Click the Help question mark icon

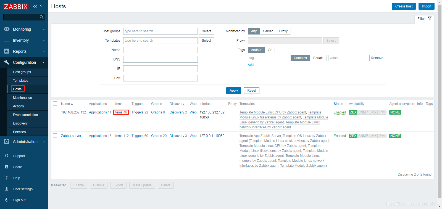tap(7, 178)
